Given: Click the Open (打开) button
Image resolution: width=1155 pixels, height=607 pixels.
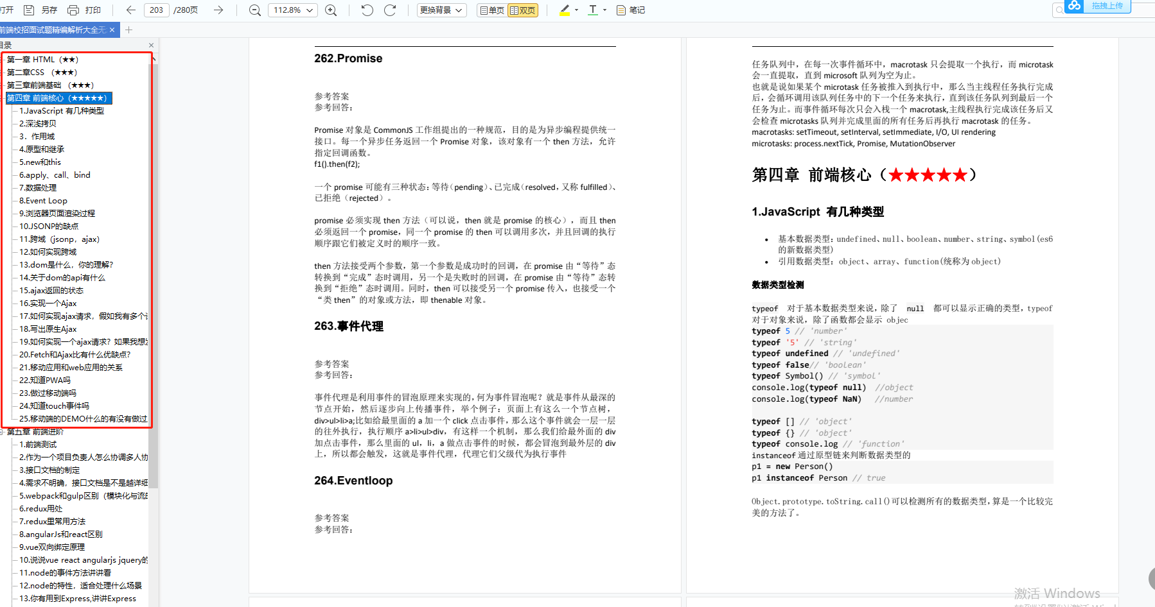Looking at the screenshot, I should pos(7,10).
